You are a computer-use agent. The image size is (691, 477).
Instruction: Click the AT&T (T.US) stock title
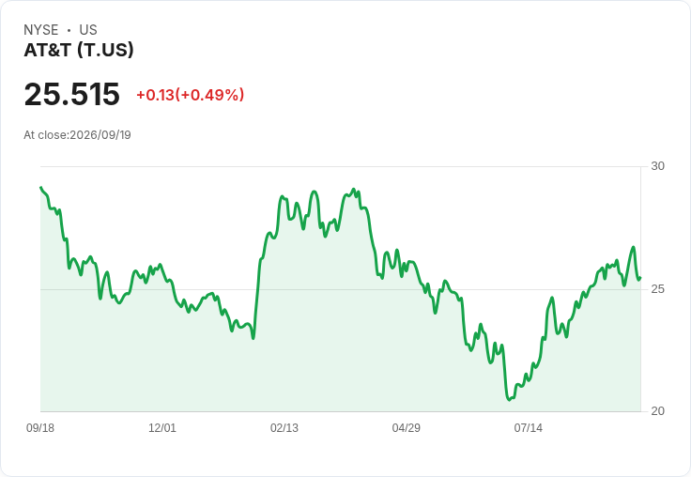79,50
